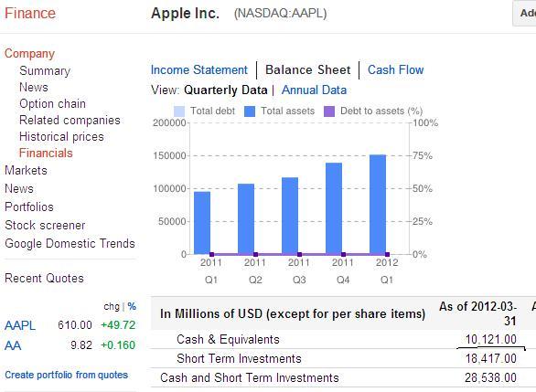The height and width of the screenshot is (392, 536).
Task: Click the 2011 Q1 debt-to-assets marker
Action: [211, 254]
